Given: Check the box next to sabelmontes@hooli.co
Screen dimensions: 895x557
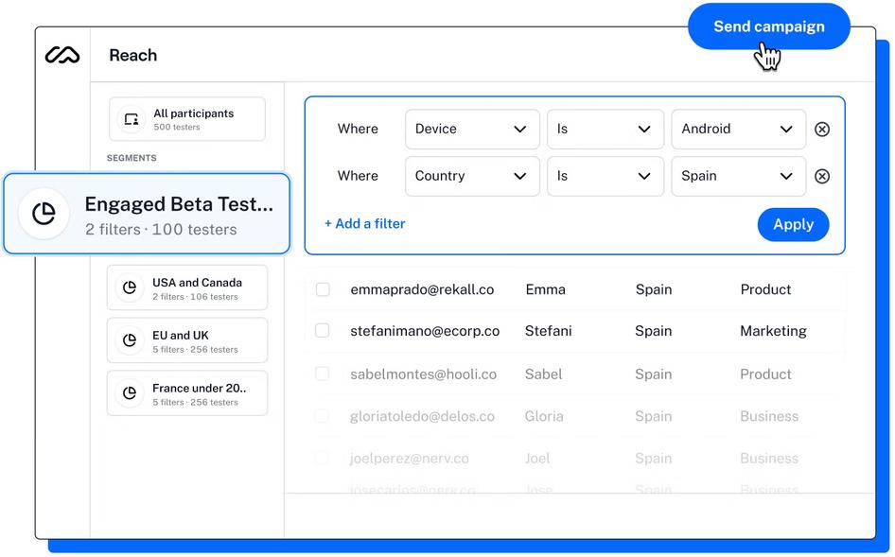Looking at the screenshot, I should pyautogui.click(x=323, y=374).
